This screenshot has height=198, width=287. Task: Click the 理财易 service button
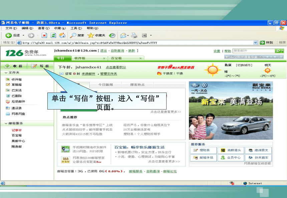click(203, 150)
